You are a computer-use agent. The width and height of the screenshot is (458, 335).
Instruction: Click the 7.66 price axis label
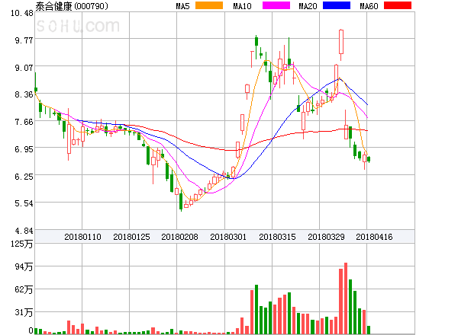click(x=24, y=122)
